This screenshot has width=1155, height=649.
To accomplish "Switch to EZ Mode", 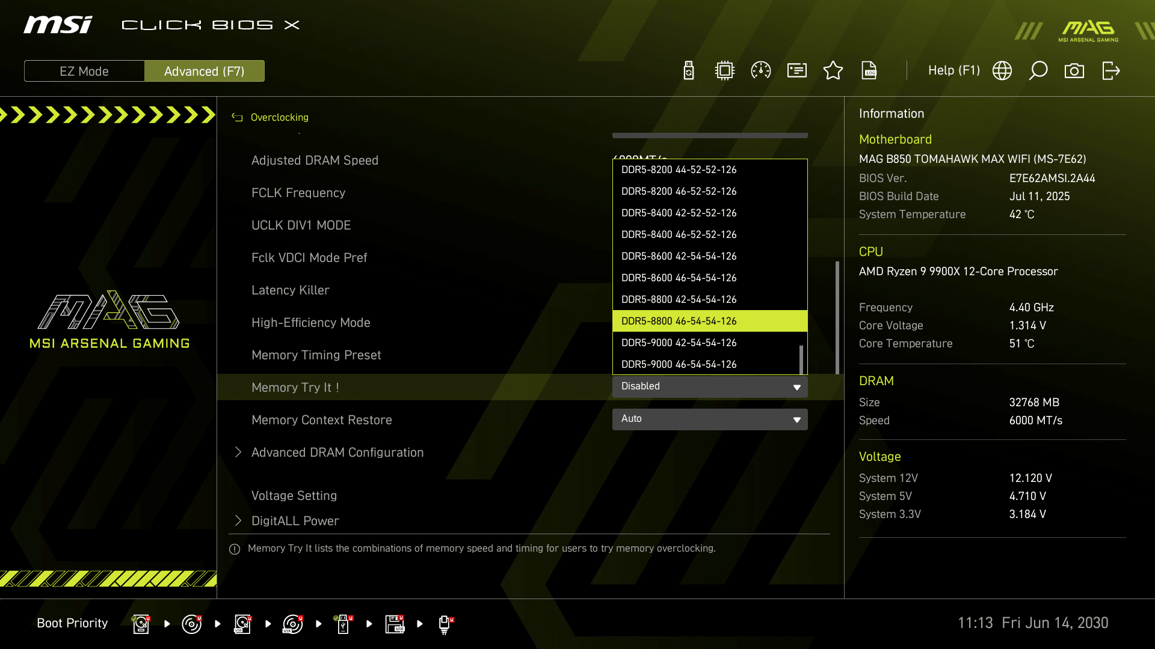I will (84, 71).
